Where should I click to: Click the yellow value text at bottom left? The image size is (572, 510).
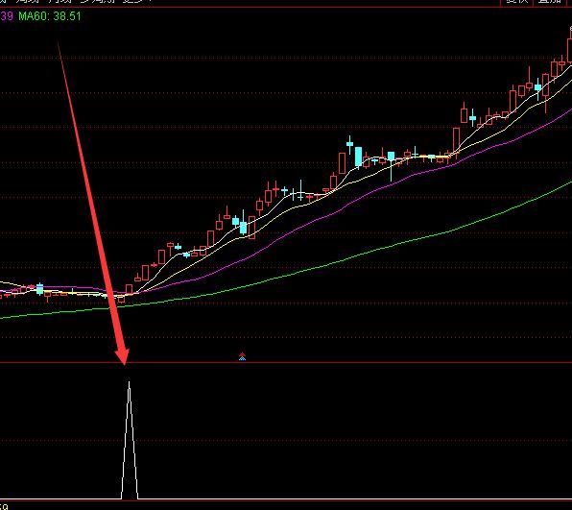point(4,507)
